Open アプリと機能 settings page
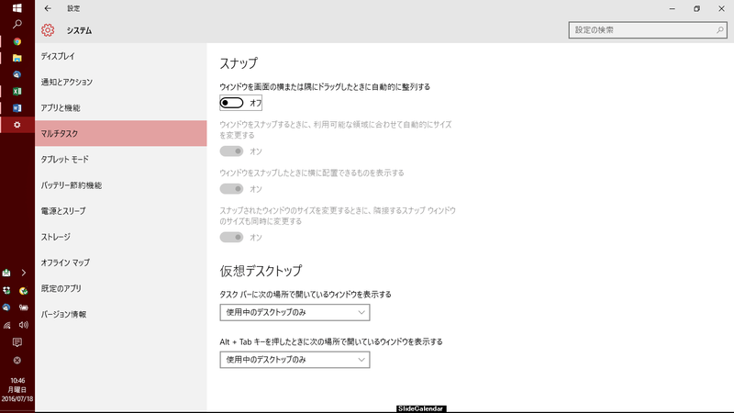The height and width of the screenshot is (413, 734). pos(121,107)
